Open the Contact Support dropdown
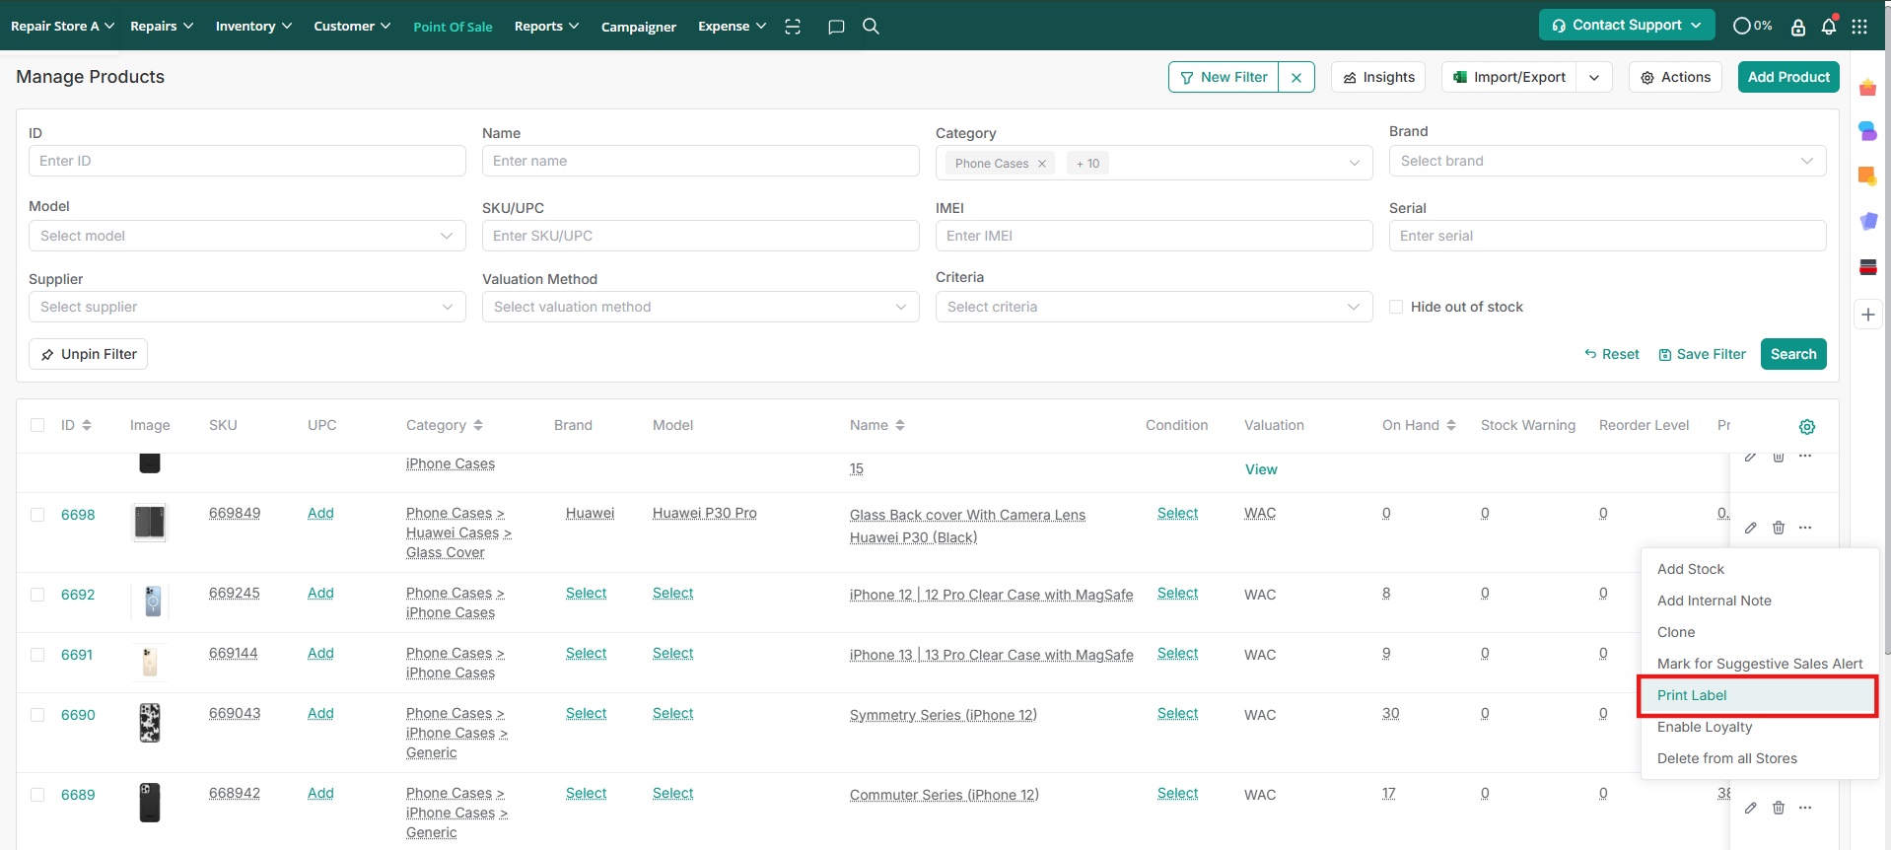The image size is (1891, 850). (1627, 26)
